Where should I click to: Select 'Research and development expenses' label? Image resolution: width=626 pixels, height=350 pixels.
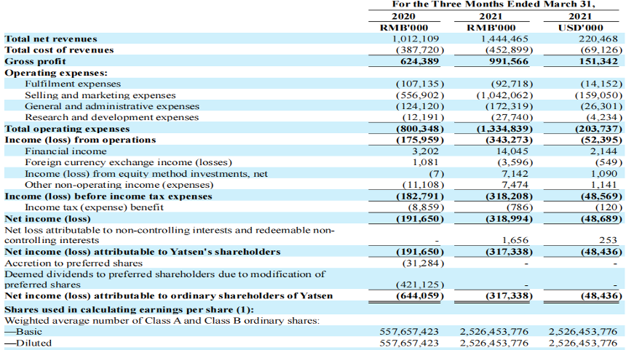point(112,117)
